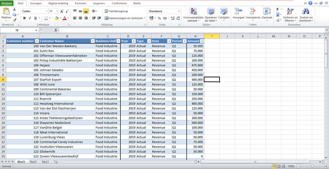Increase indent
Image resolution: width=329 pixels, height=169 pixels.
[x=99, y=18]
